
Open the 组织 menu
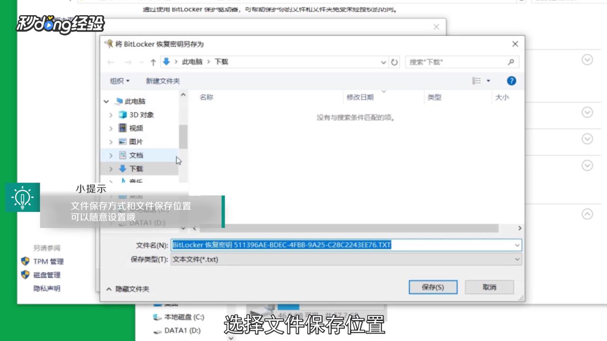click(120, 81)
